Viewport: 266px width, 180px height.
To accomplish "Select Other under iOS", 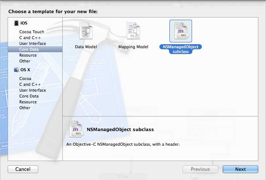I will tap(25, 61).
